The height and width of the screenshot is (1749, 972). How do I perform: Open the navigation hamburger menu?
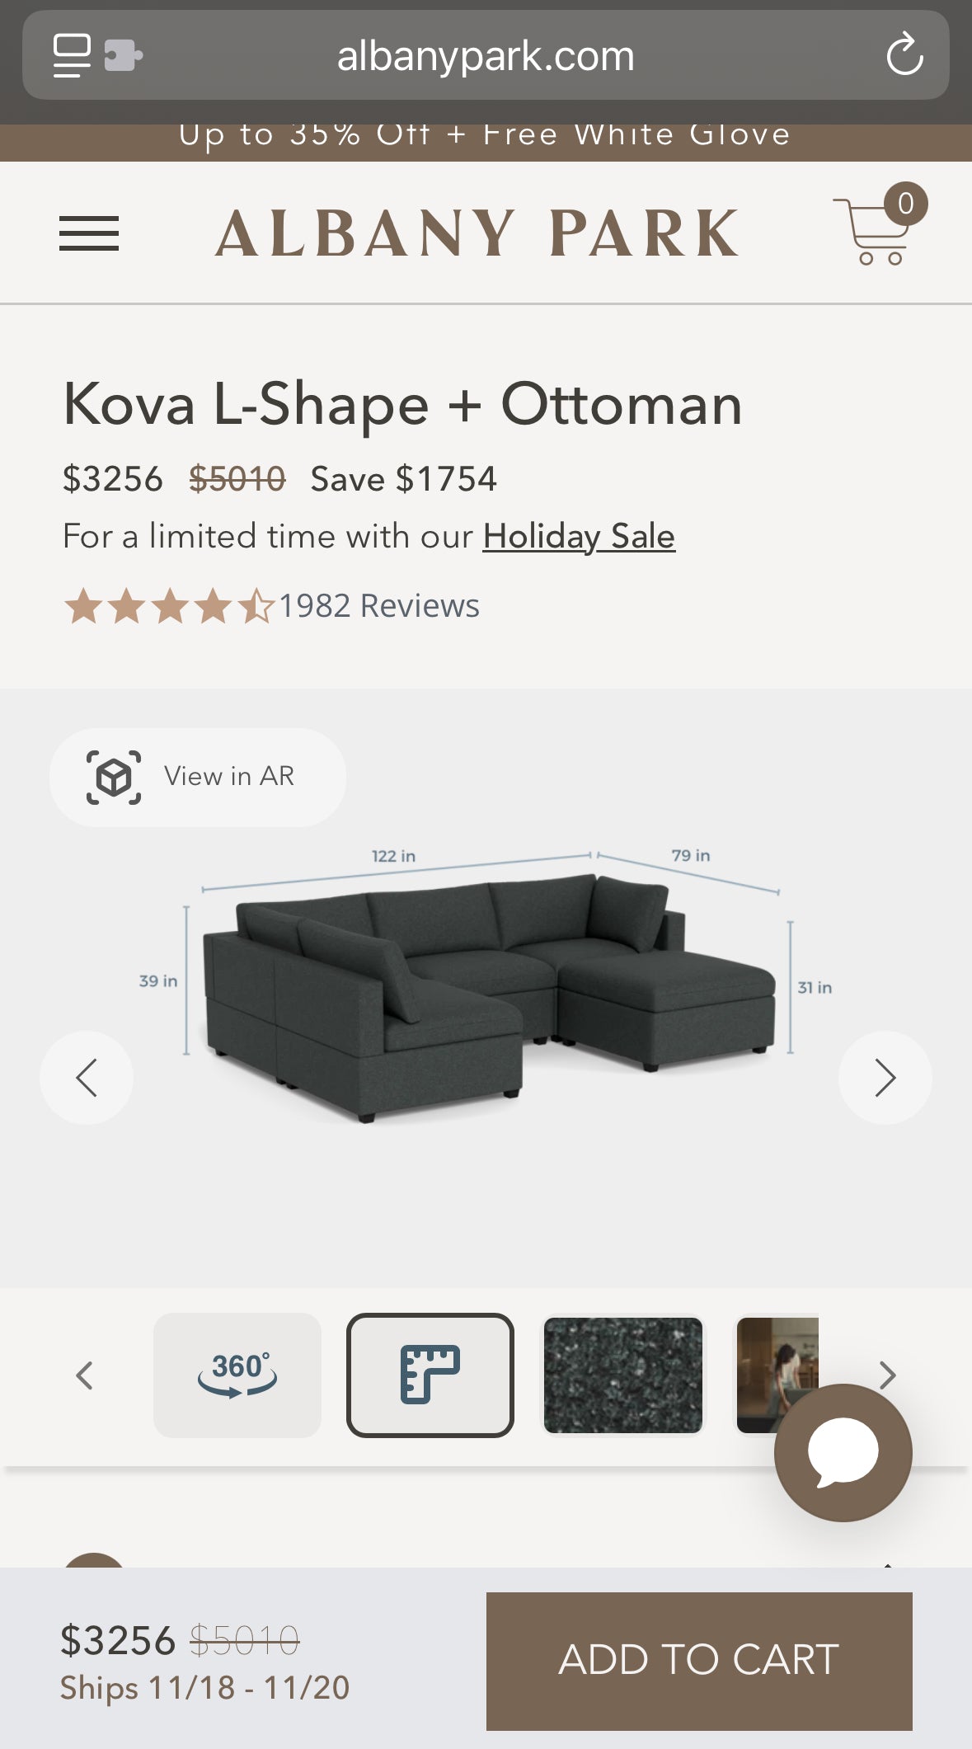pos(89,233)
